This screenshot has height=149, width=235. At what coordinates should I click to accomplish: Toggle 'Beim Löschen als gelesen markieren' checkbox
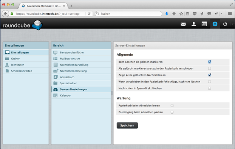210,62
